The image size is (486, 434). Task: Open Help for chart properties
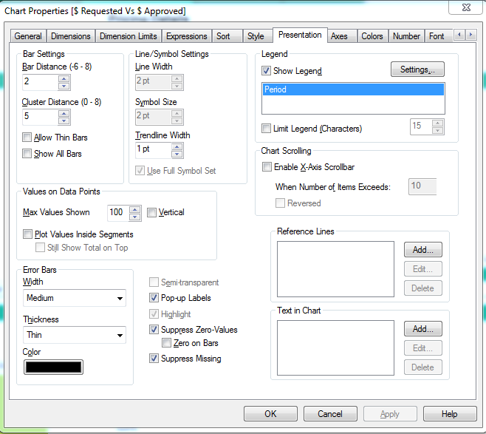tap(450, 414)
